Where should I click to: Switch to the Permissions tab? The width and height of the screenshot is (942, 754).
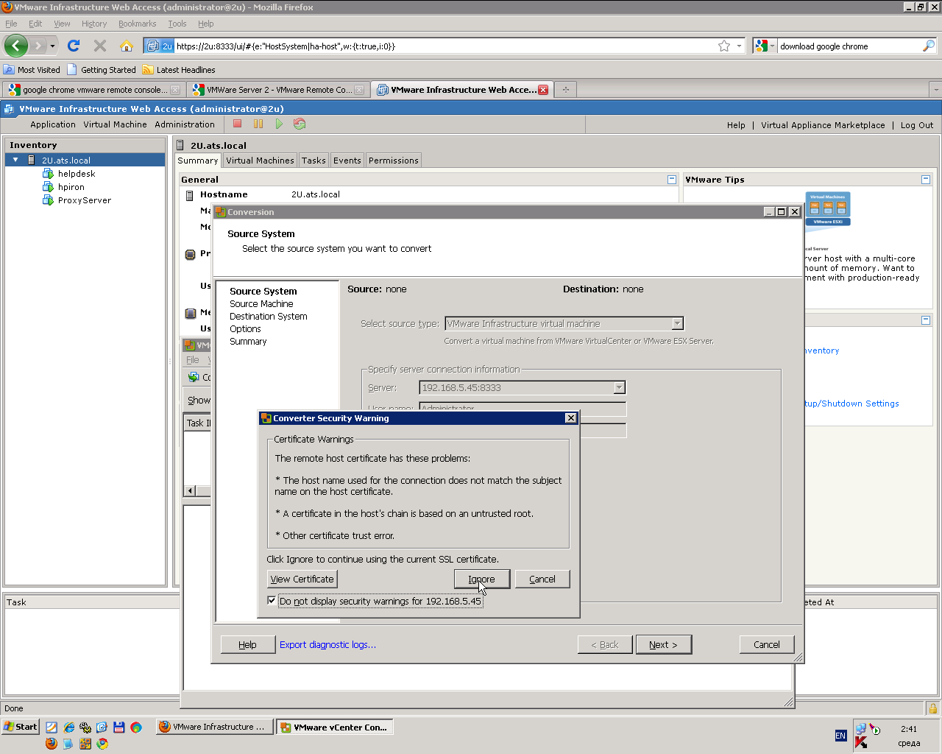394,161
